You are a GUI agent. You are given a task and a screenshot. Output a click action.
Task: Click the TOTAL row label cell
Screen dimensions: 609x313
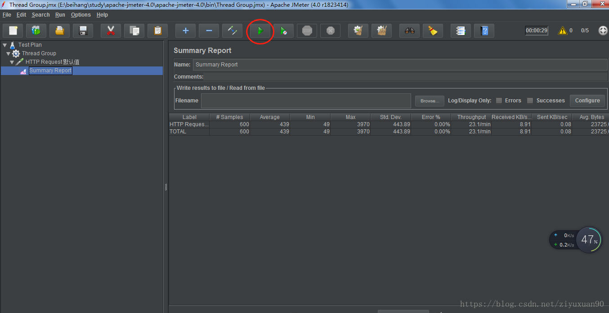point(189,132)
